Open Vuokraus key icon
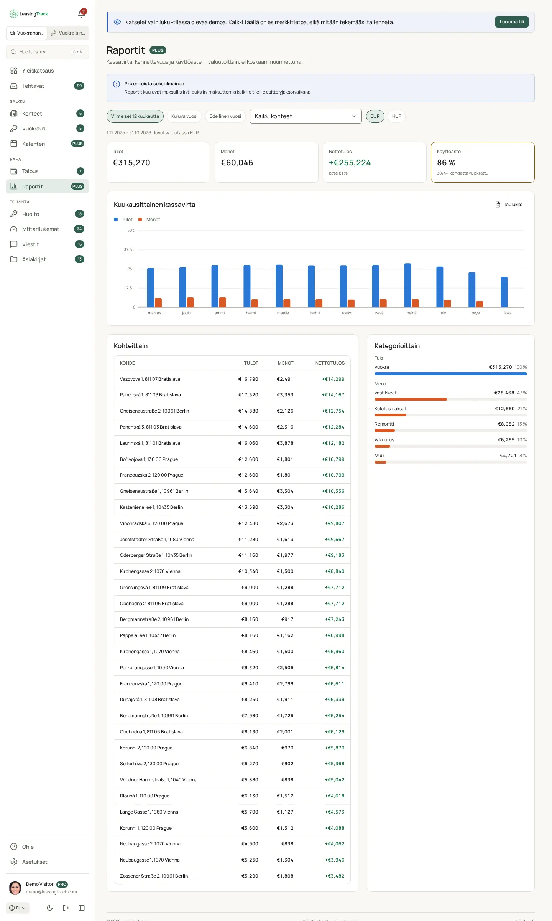The image size is (552, 921). [x=14, y=129]
